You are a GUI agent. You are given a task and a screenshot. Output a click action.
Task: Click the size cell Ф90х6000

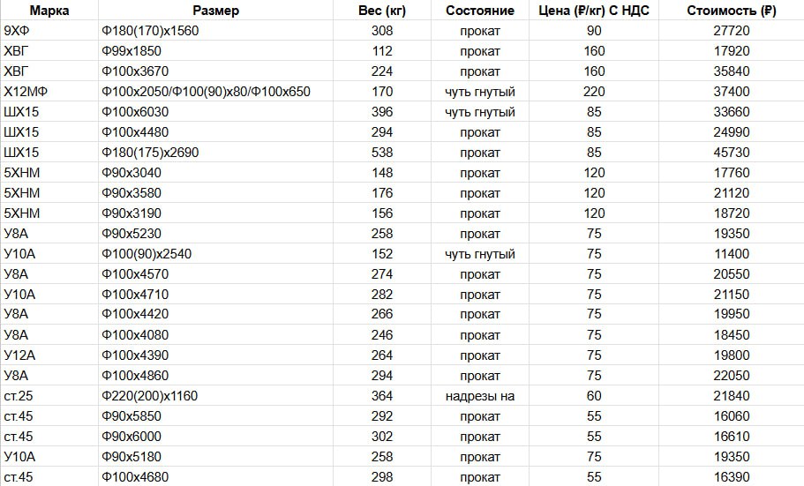click(216, 437)
